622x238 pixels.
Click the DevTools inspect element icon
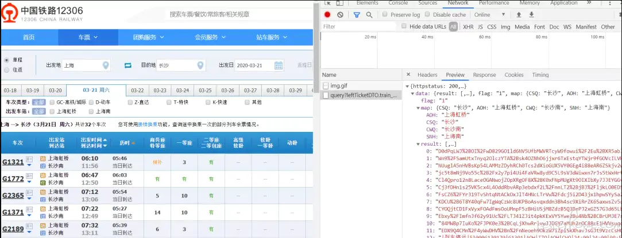328,3
